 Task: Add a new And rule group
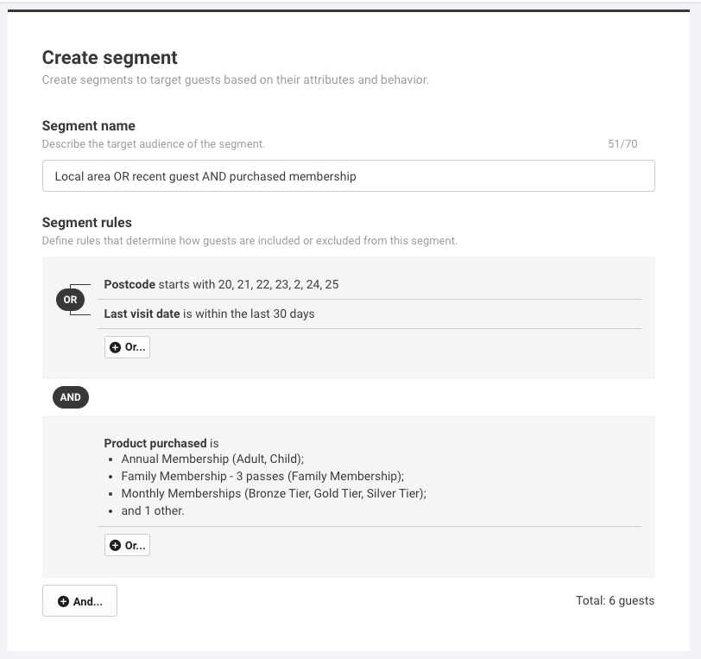[x=79, y=601]
